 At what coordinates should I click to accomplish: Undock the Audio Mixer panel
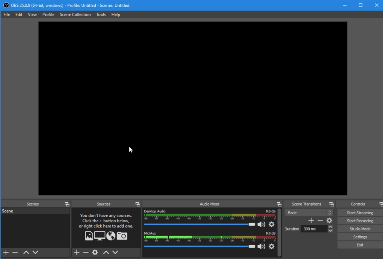click(x=279, y=204)
